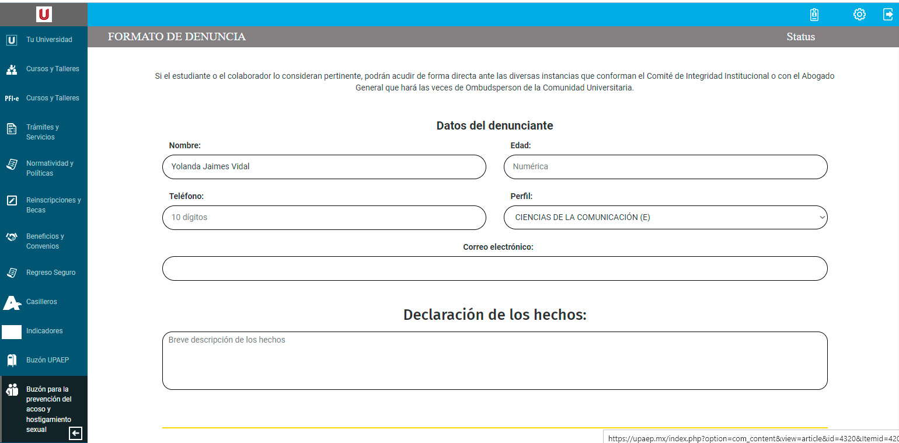Click the Casilleros locker icon

coord(12,302)
